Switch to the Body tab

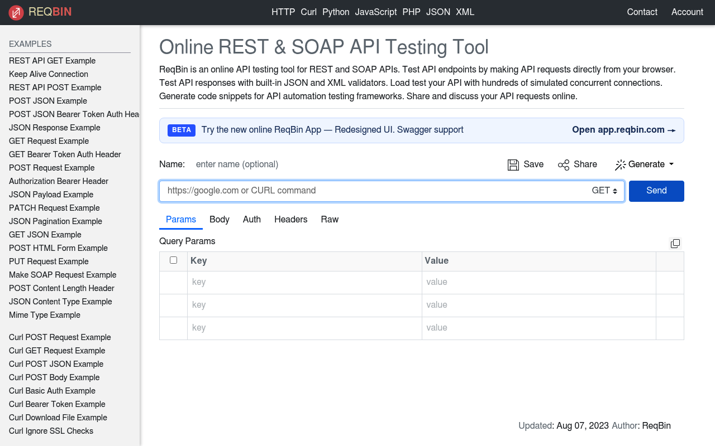click(x=220, y=219)
